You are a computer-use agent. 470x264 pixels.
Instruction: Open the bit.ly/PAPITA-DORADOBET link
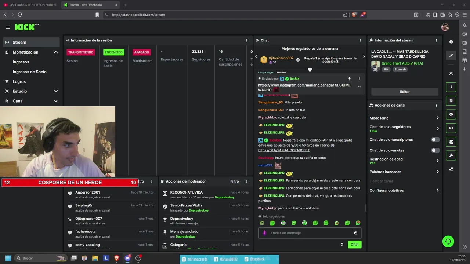point(284,150)
